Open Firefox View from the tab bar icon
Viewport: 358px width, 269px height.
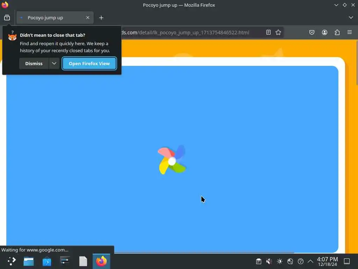point(7,18)
